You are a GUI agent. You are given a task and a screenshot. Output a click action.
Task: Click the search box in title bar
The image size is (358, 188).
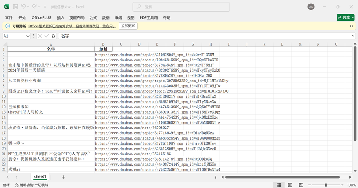(181, 7)
